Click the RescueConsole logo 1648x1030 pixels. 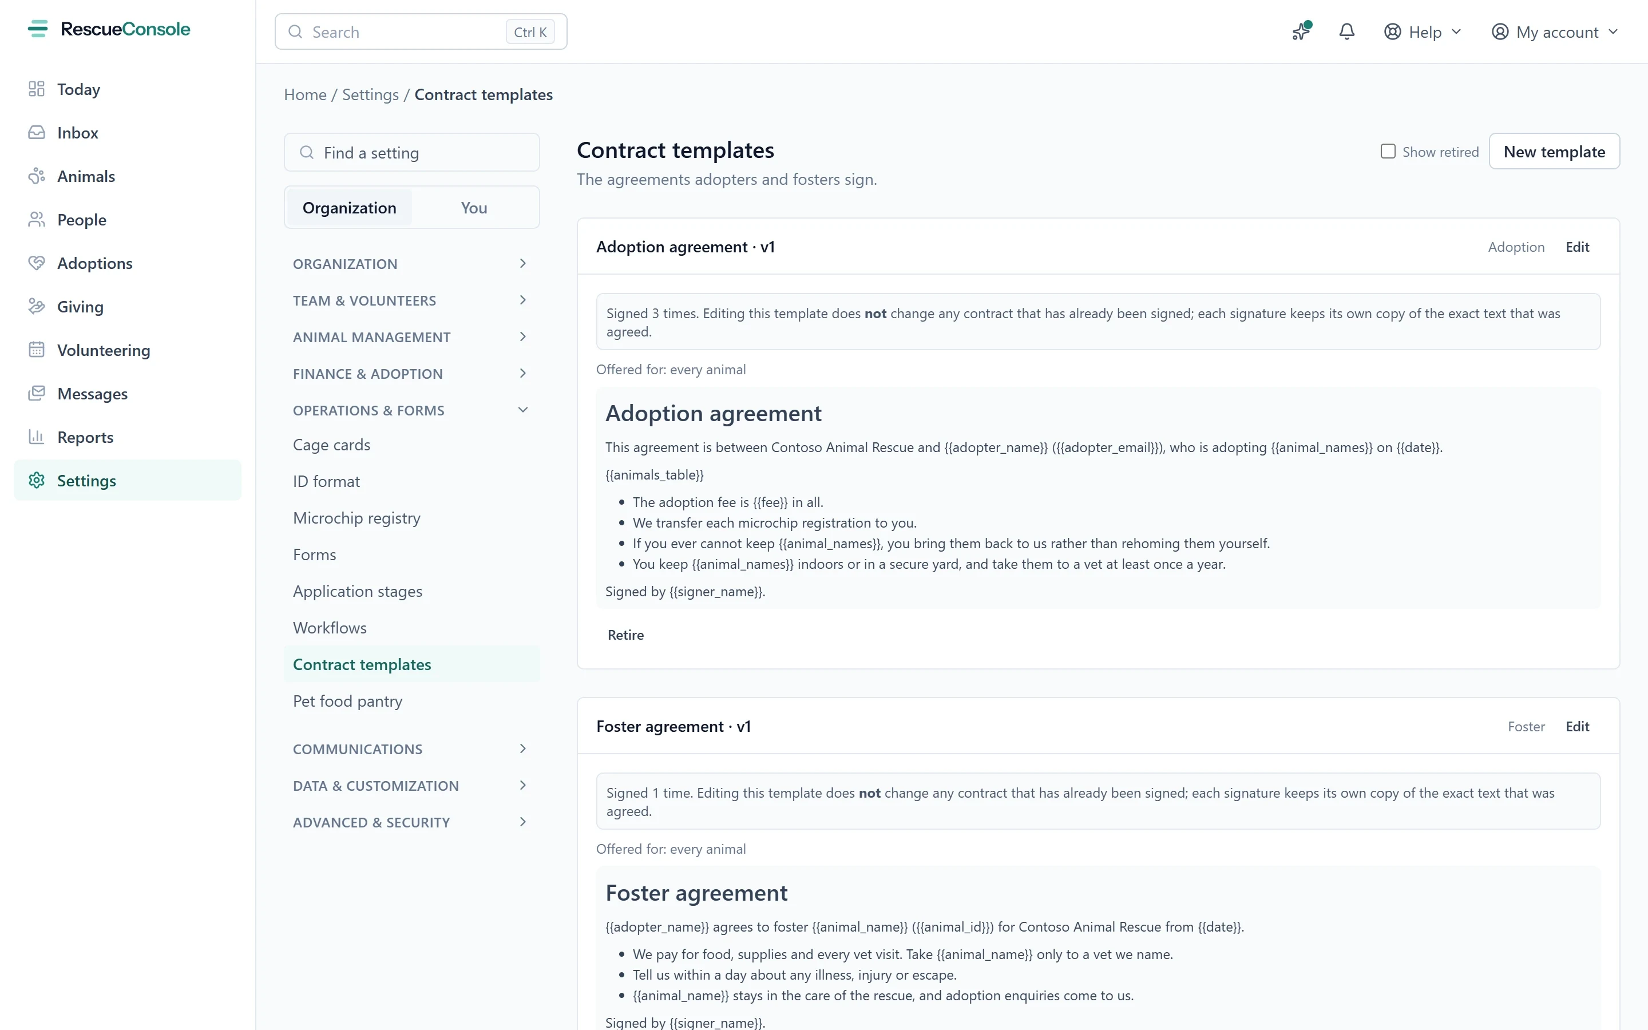pos(109,29)
